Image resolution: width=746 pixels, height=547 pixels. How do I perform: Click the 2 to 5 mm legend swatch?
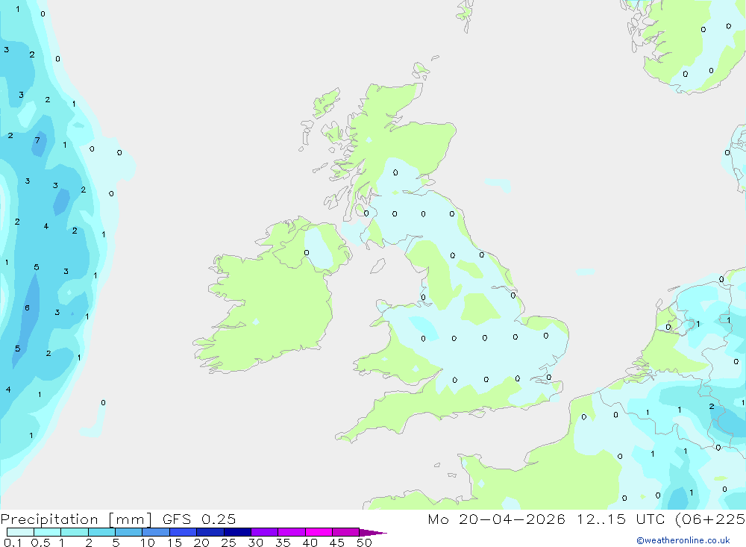coord(101,532)
